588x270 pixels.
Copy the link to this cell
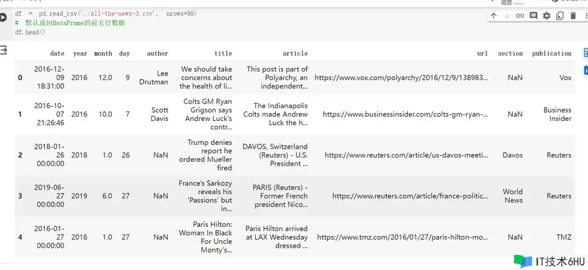[x=520, y=16]
